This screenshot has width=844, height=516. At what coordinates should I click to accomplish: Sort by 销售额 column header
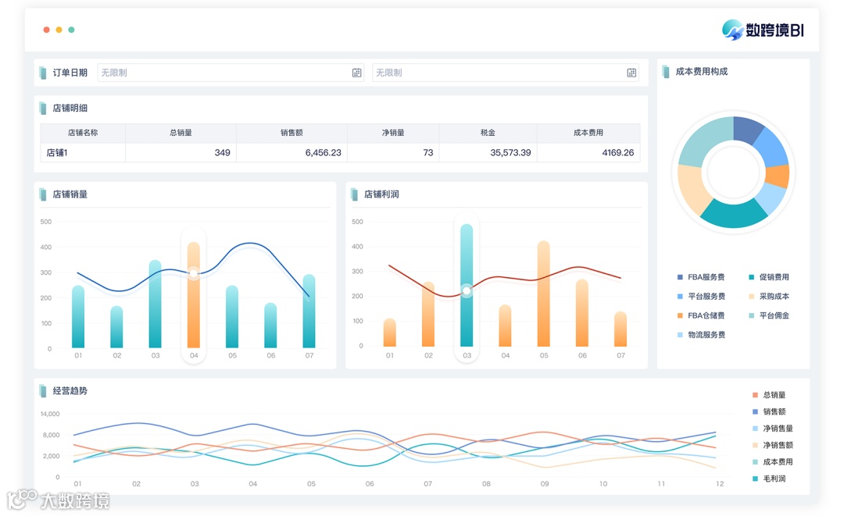click(291, 133)
